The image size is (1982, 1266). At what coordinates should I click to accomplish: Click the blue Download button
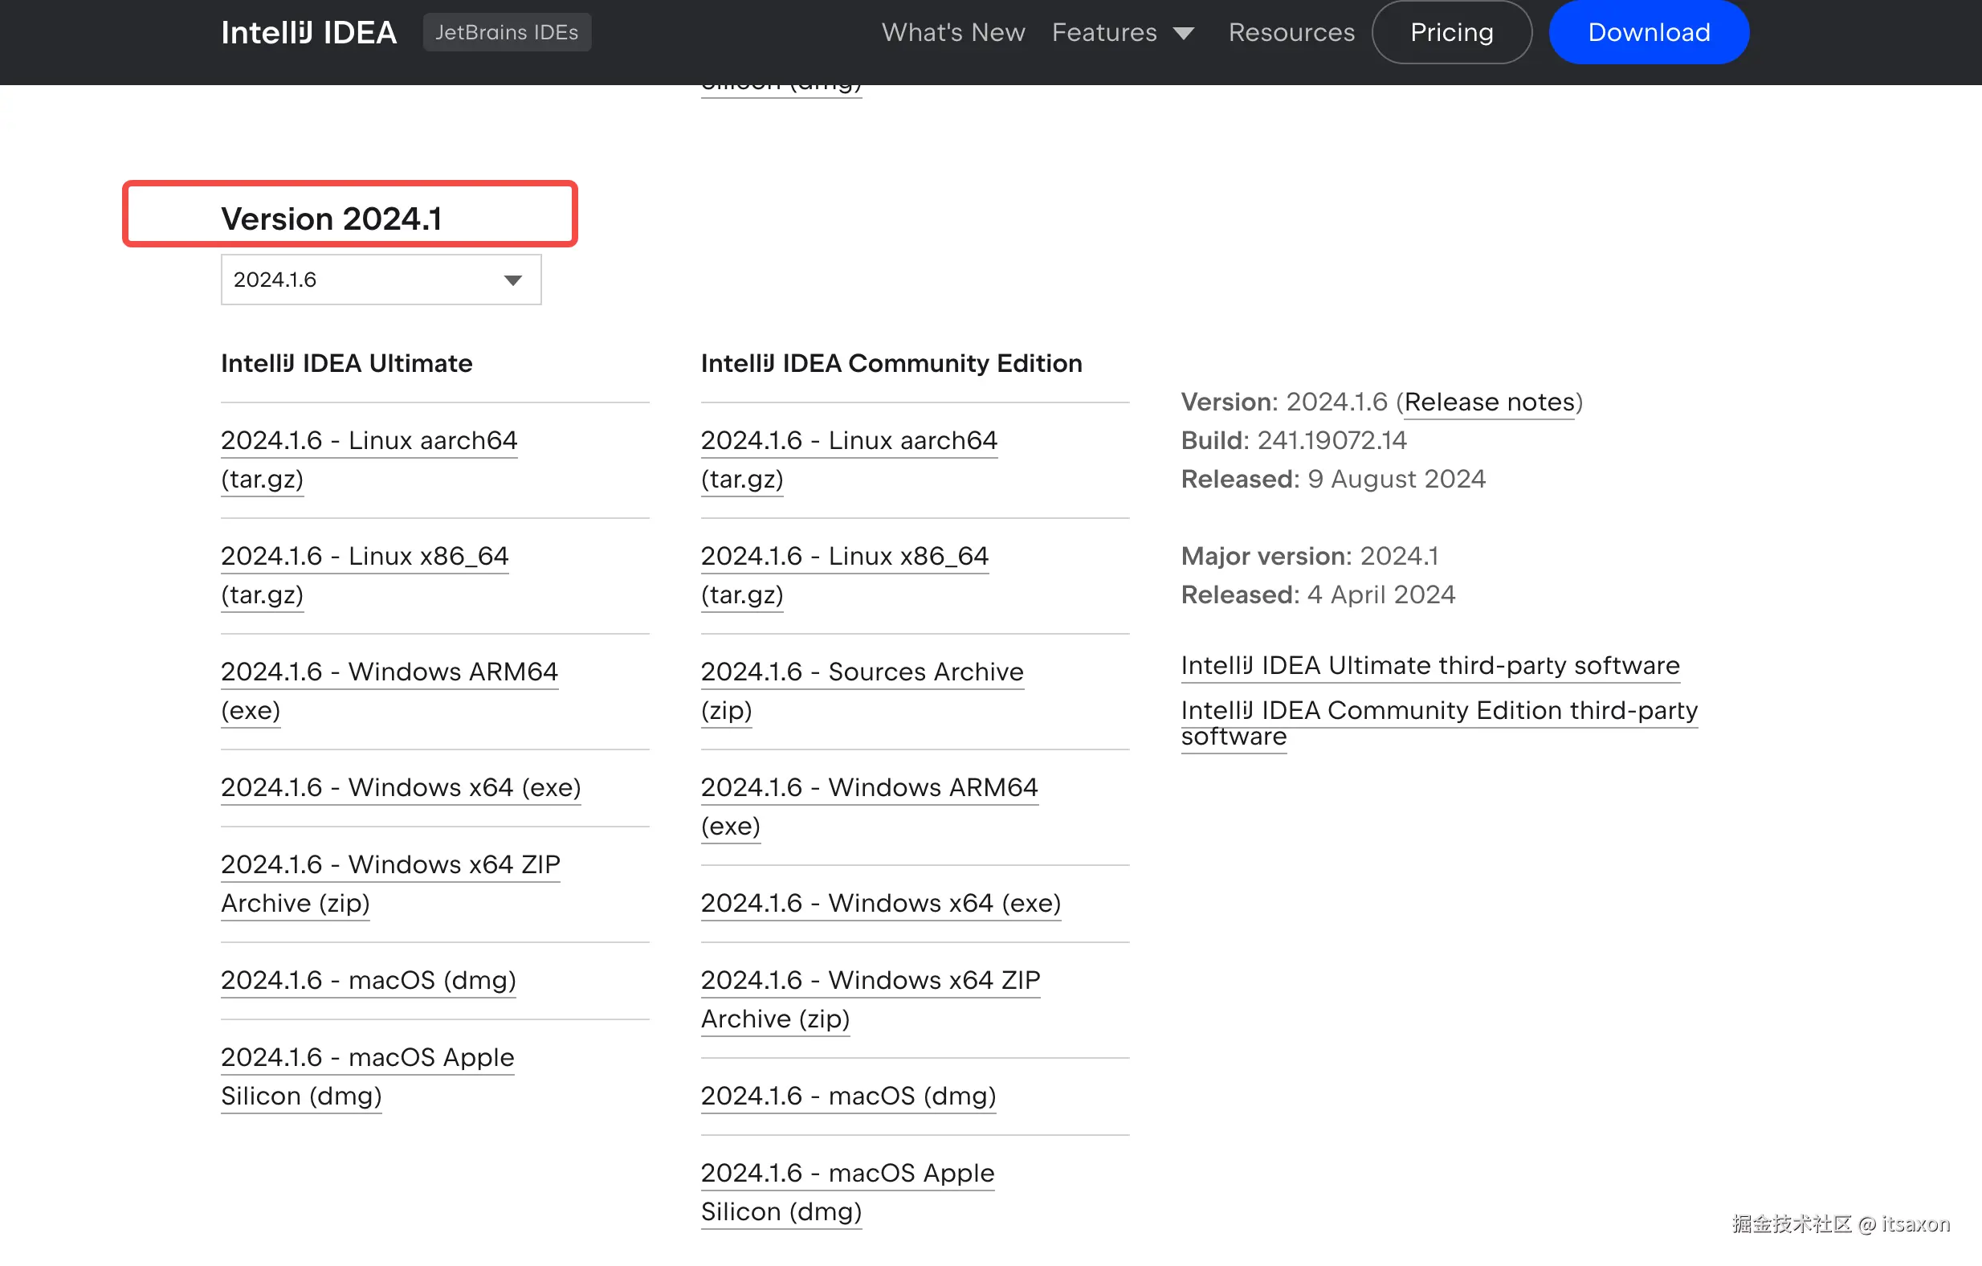coord(1648,32)
